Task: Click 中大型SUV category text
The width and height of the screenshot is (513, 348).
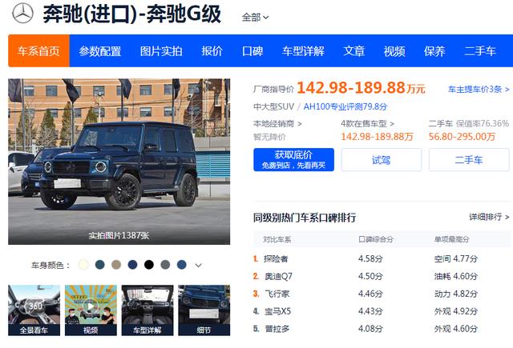Action: 273,106
